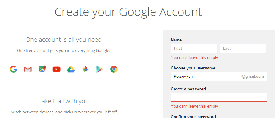Click the Chrome browser icon
The image size is (278, 118).
pos(114,69)
